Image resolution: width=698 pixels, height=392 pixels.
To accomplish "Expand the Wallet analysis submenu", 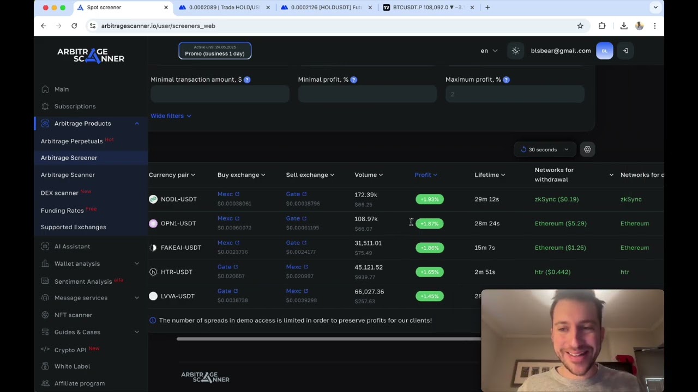I will coord(137,264).
